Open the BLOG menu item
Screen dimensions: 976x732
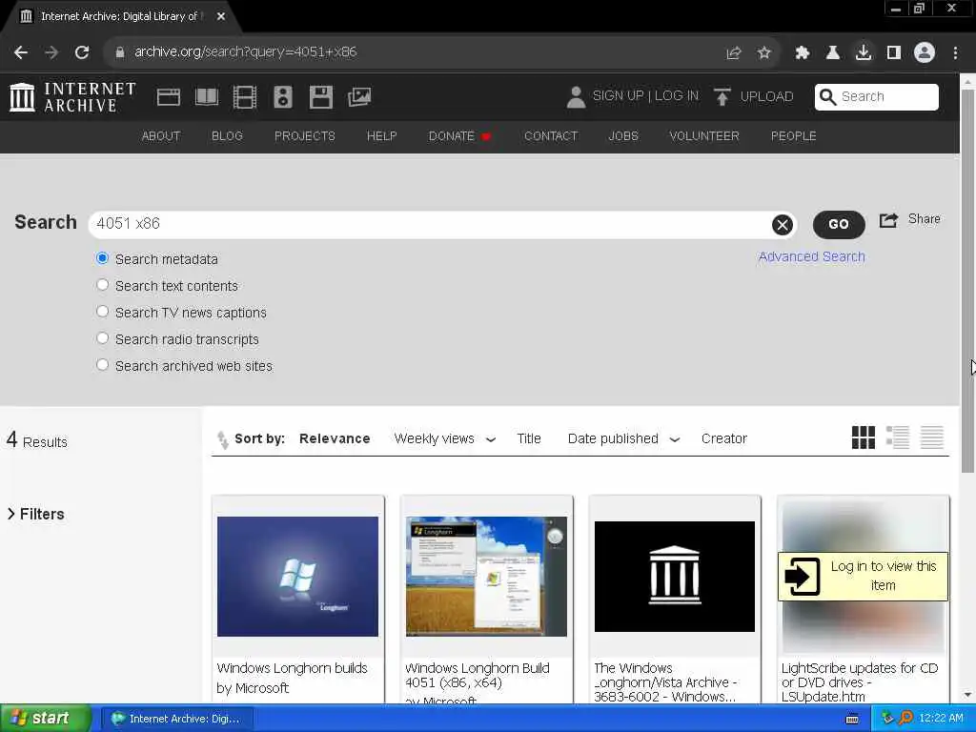point(227,135)
